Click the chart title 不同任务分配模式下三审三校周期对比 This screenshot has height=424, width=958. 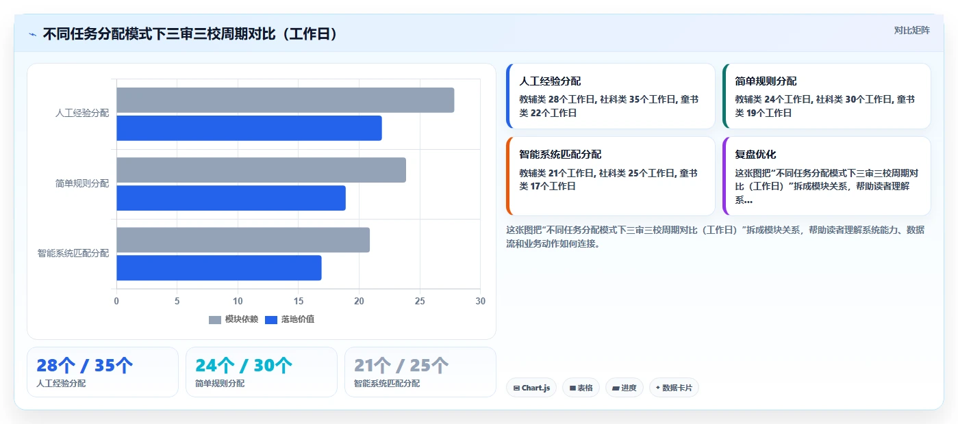pyautogui.click(x=190, y=34)
